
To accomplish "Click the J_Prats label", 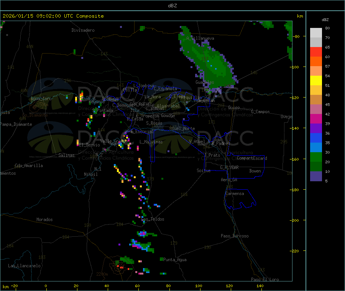I will click(212, 155).
